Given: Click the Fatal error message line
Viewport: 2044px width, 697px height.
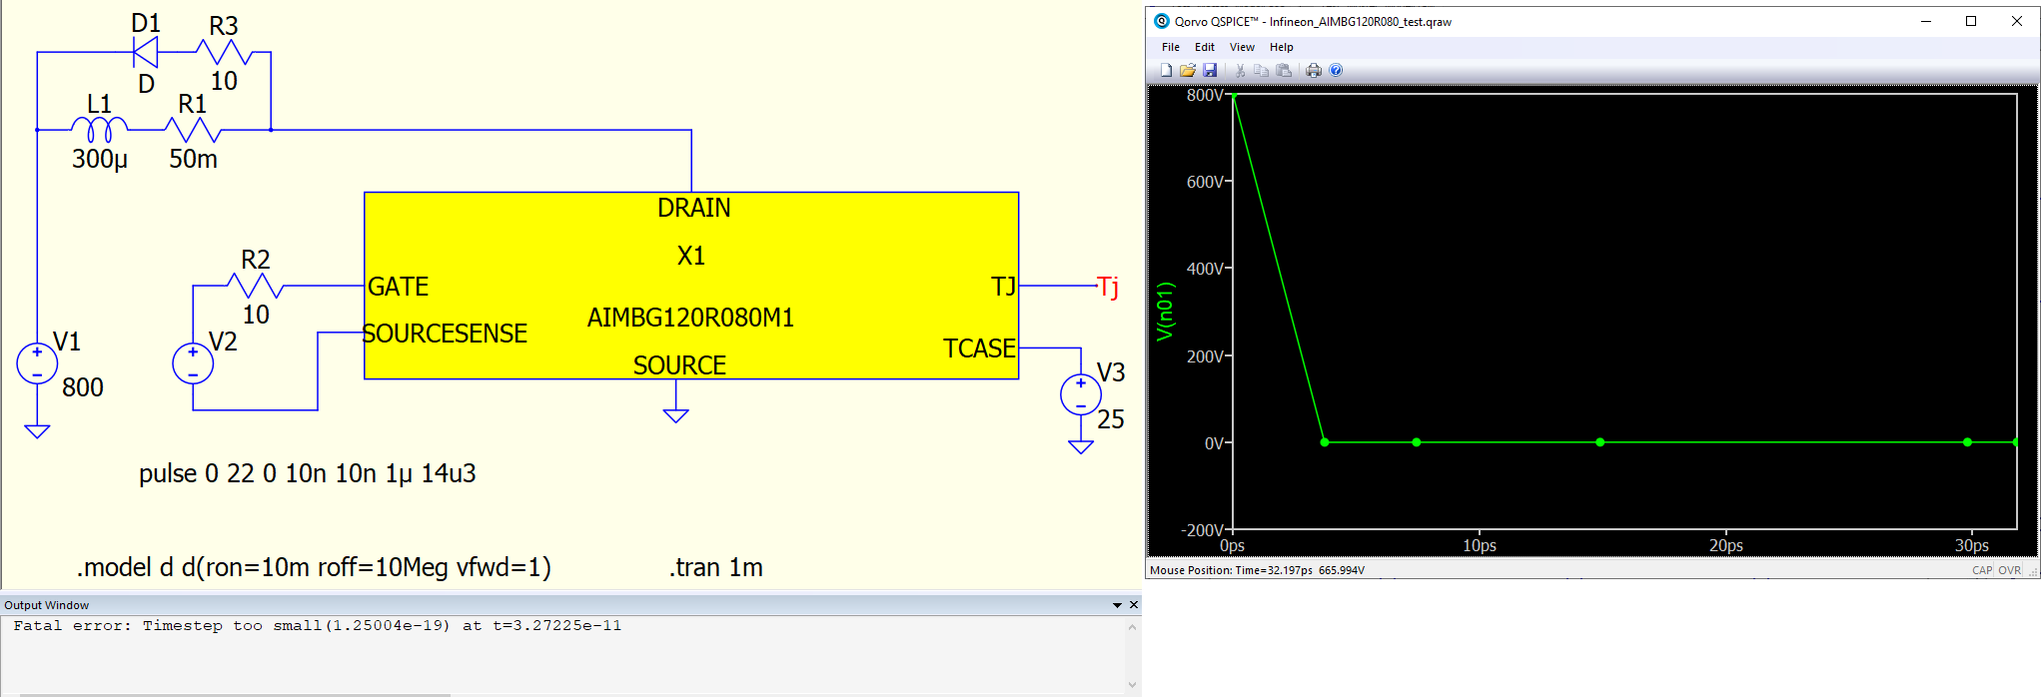Looking at the screenshot, I should point(318,626).
